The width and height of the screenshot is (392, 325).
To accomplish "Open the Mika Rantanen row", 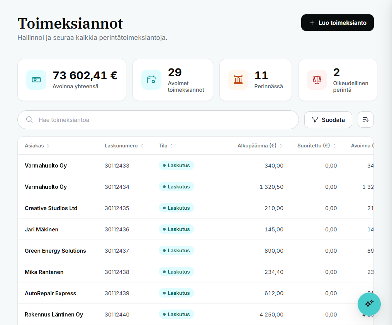I will pyautogui.click(x=195, y=272).
